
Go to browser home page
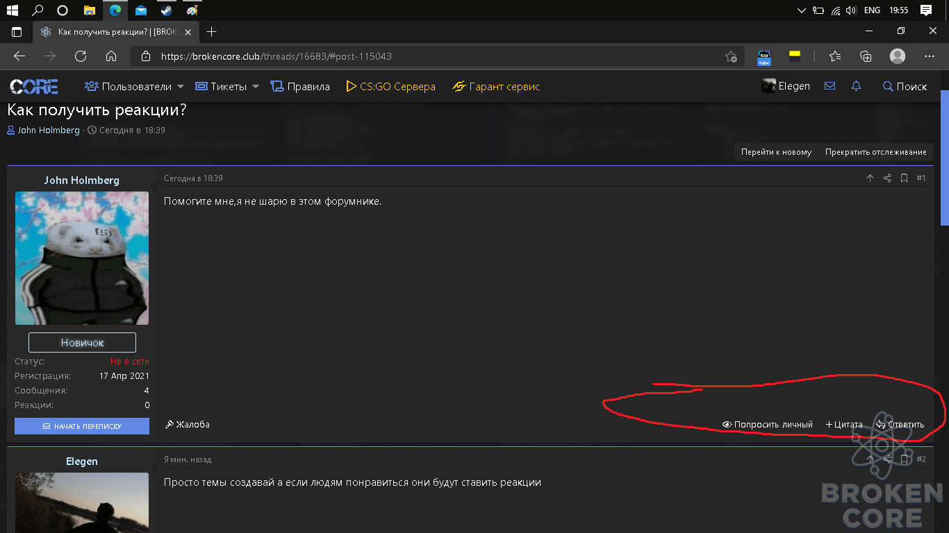tap(111, 56)
